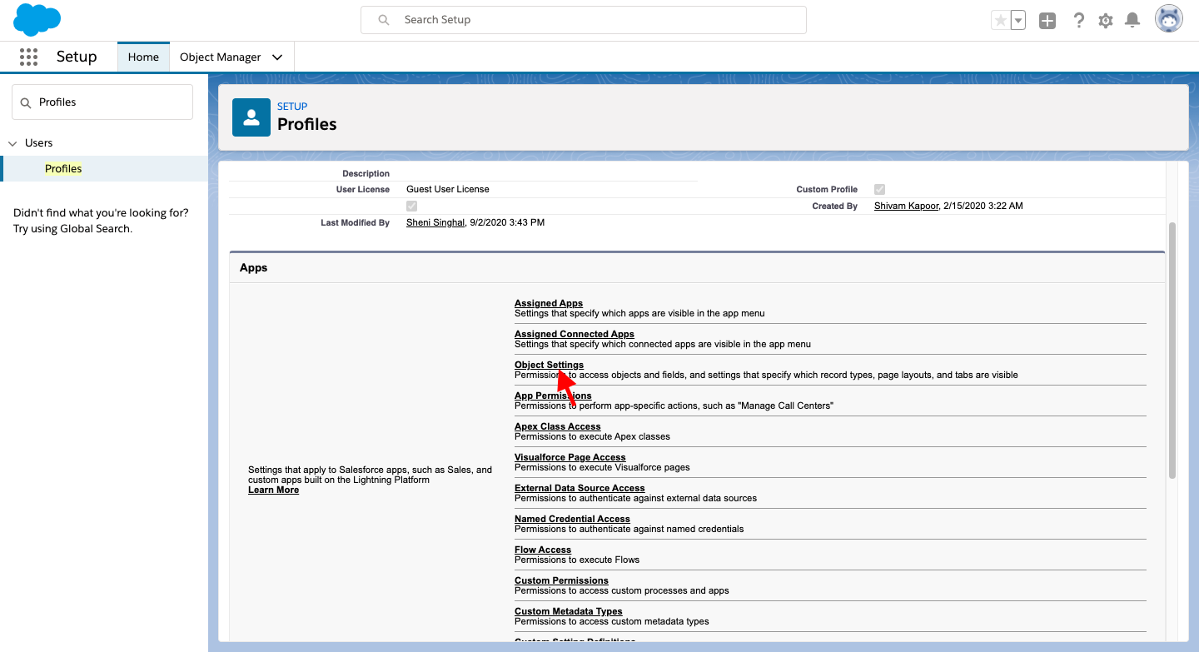Click the Quick Find box containing Profiles
The height and width of the screenshot is (652, 1199).
(x=102, y=102)
